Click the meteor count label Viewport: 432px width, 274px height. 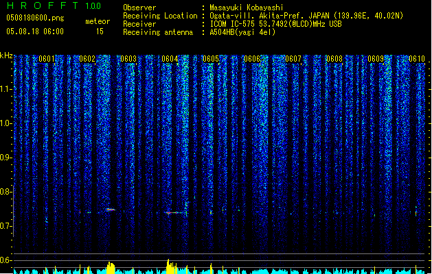pyautogui.click(x=98, y=21)
